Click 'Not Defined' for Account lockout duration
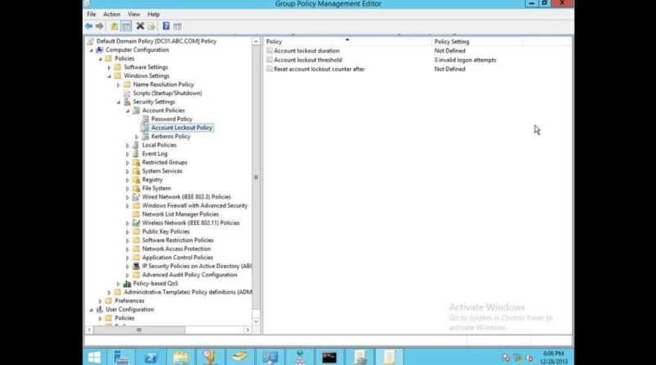Image resolution: width=656 pixels, height=365 pixels. pyautogui.click(x=449, y=51)
